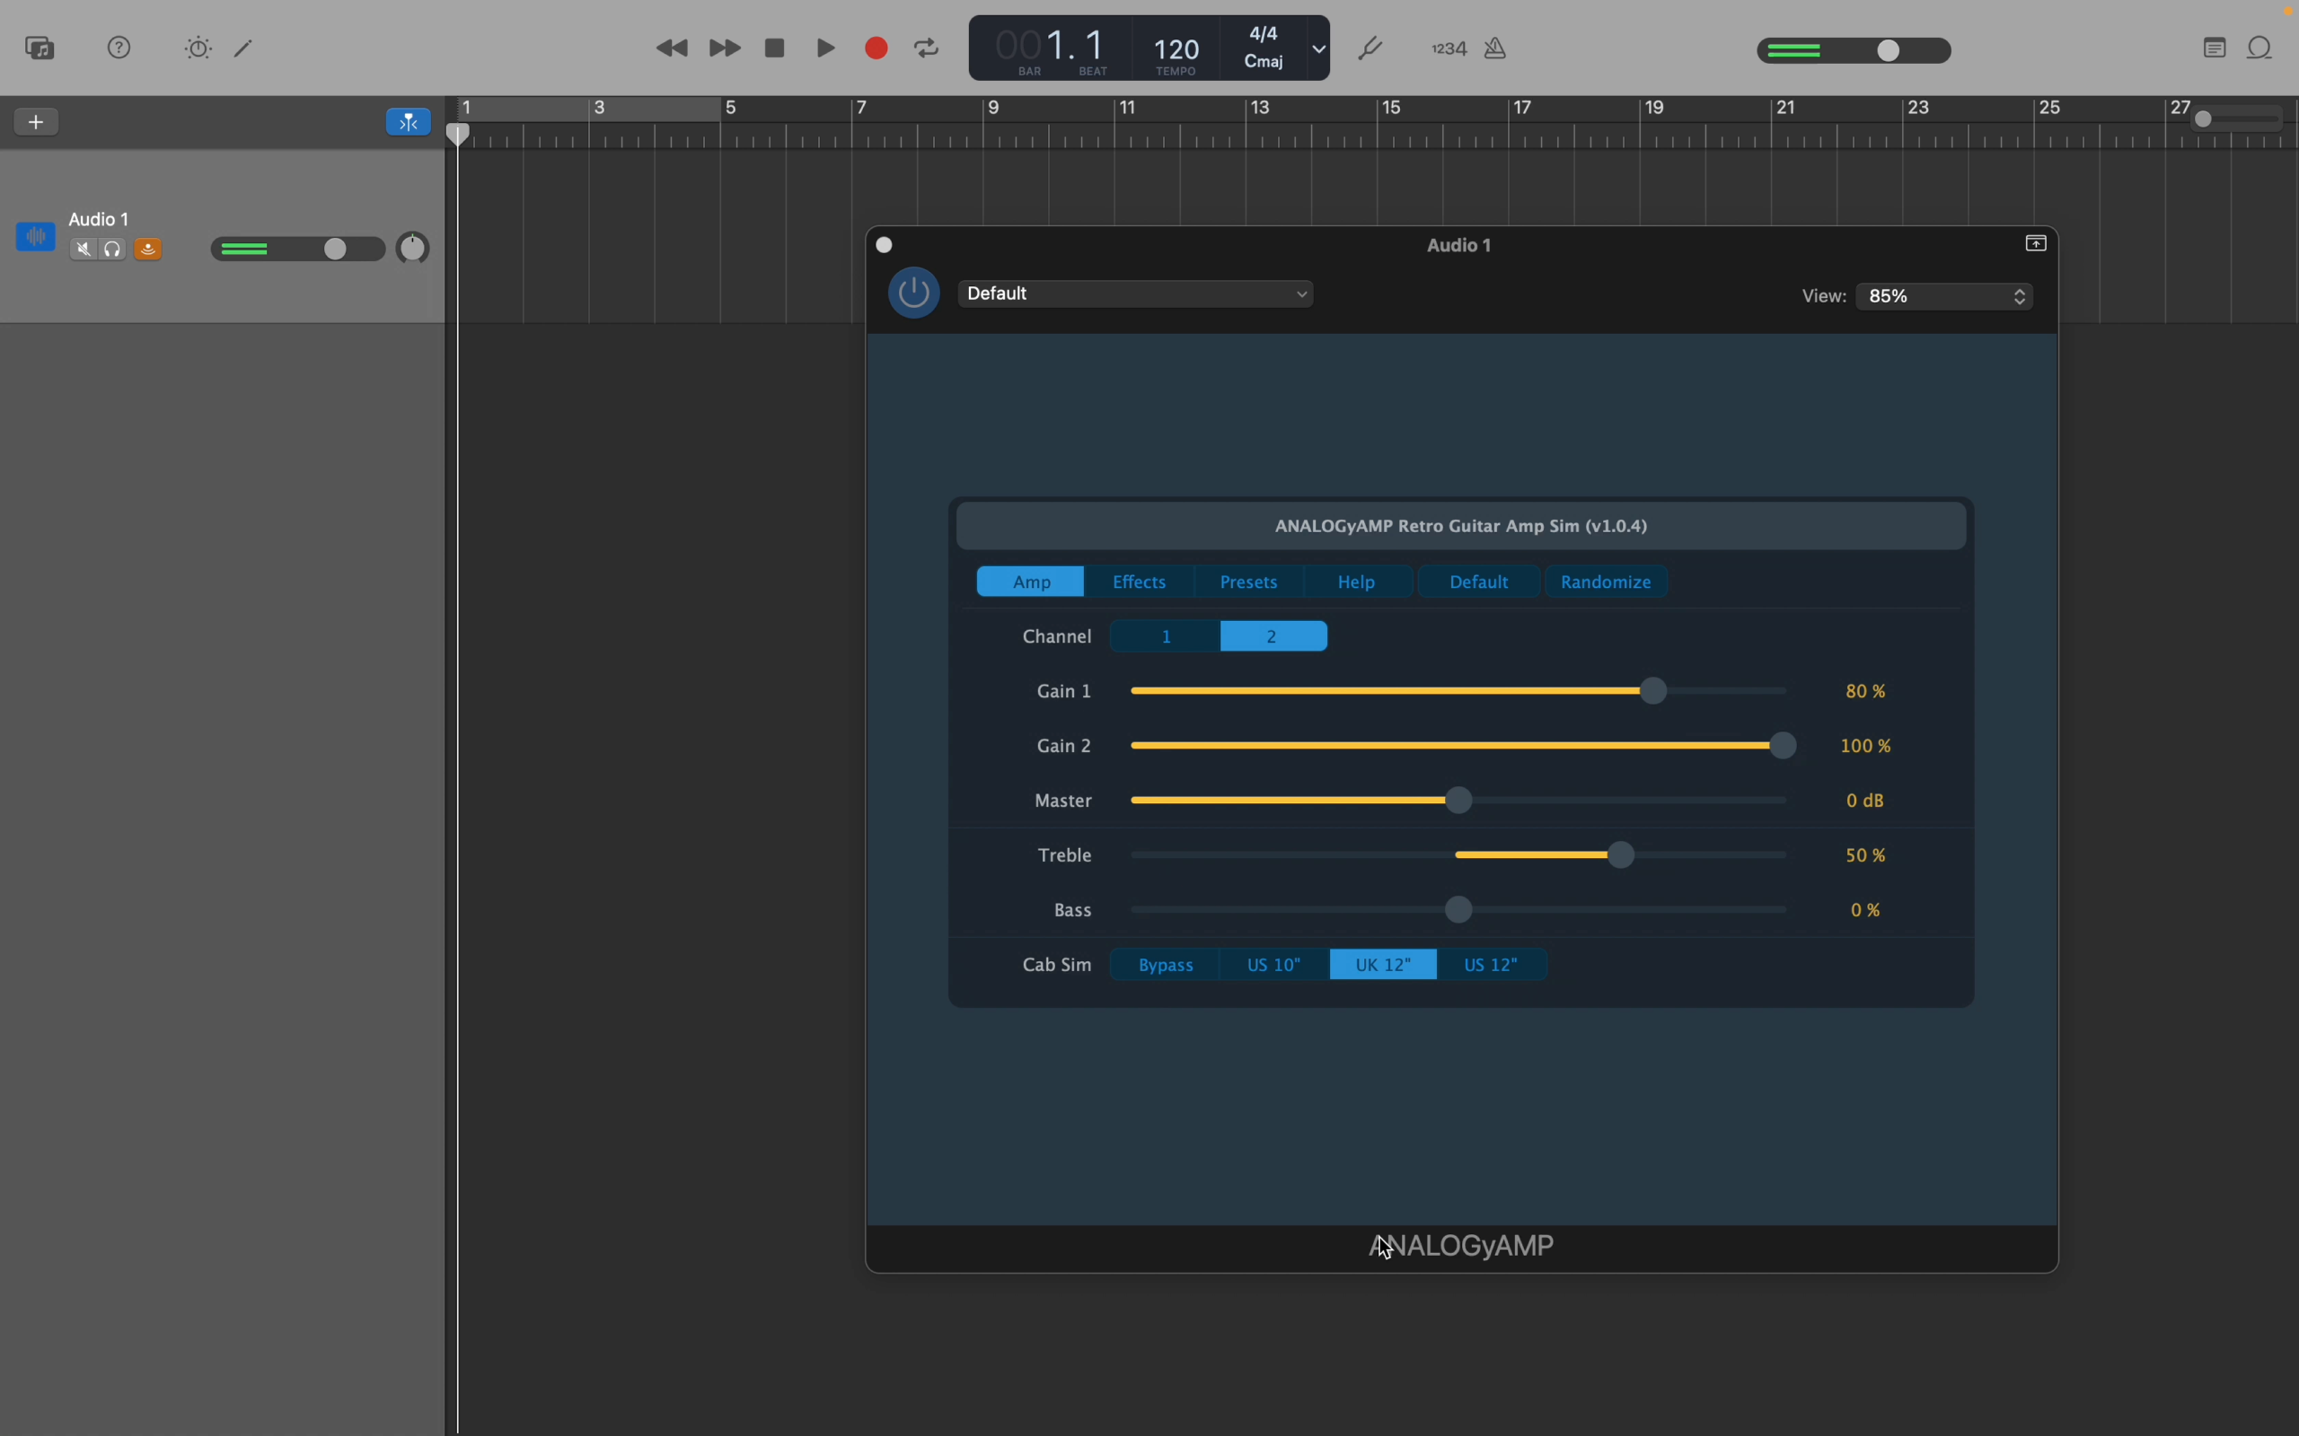The height and width of the screenshot is (1436, 2299).
Task: Open the Notepad icon
Action: [x=2215, y=48]
